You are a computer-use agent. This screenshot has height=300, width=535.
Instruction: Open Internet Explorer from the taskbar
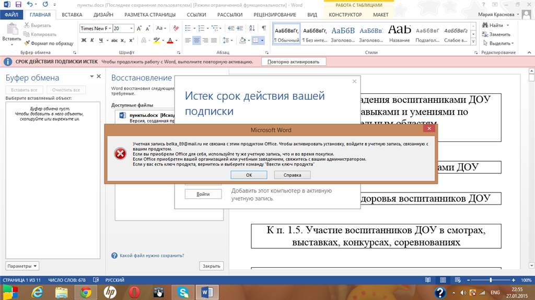(37, 292)
